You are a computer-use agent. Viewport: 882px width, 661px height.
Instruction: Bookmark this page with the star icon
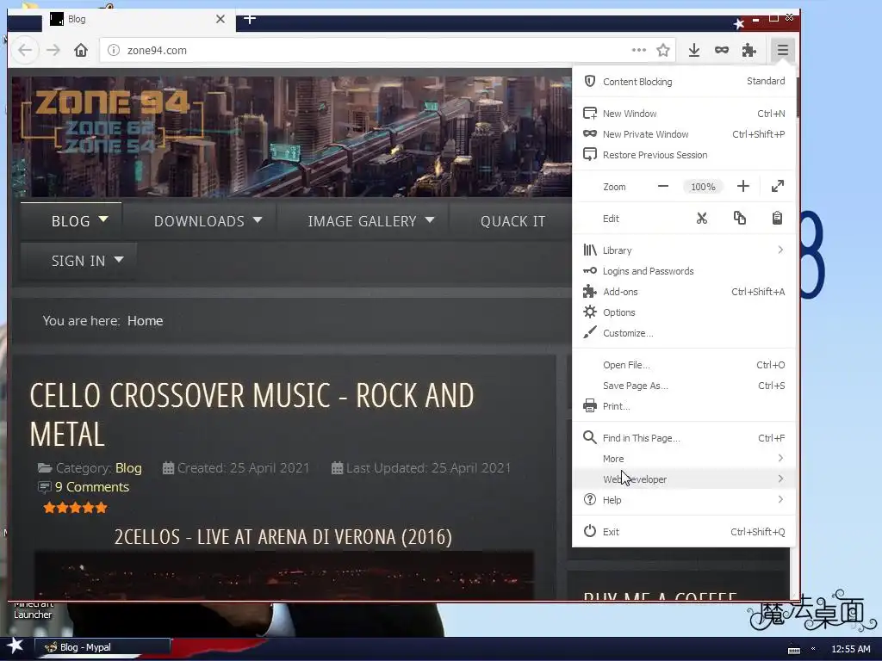(663, 50)
